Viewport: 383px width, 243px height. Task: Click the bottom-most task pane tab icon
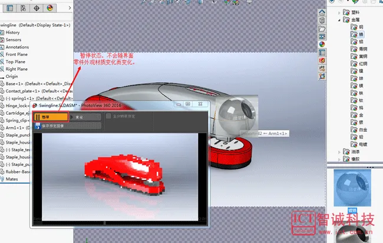pos(322,76)
